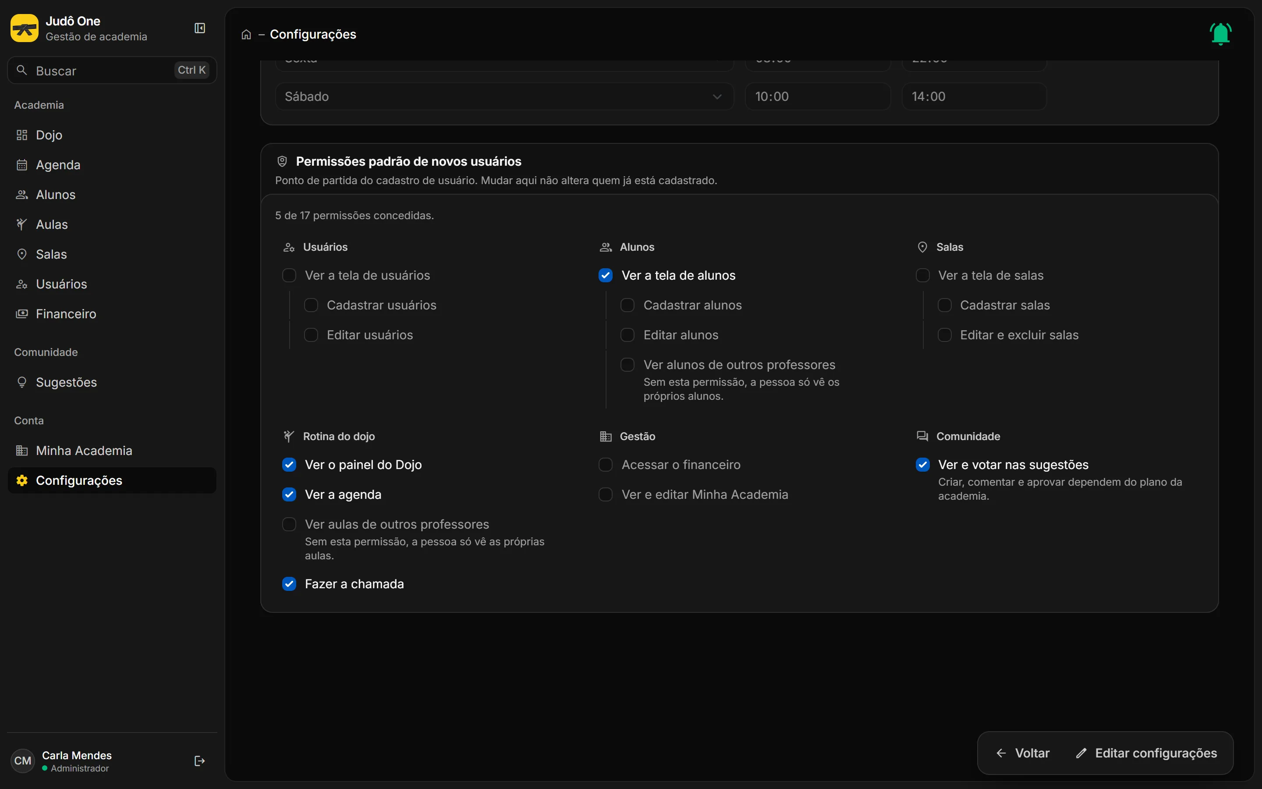Screen dimensions: 1262x789
Task: Click the Configurações gear icon in sidebar
Action: point(22,480)
